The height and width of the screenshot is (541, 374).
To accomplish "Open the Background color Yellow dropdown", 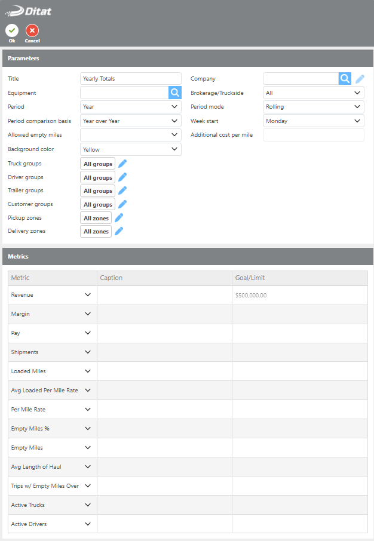I will coord(130,149).
